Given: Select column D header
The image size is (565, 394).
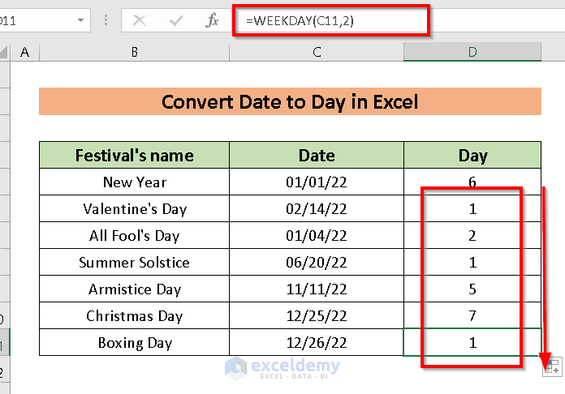Looking at the screenshot, I should coord(472,53).
